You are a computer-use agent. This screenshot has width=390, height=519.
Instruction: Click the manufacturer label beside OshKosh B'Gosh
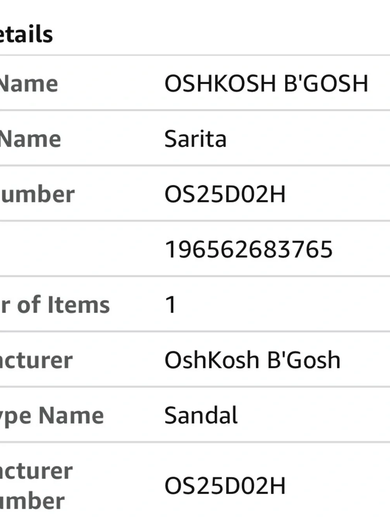click(x=36, y=360)
